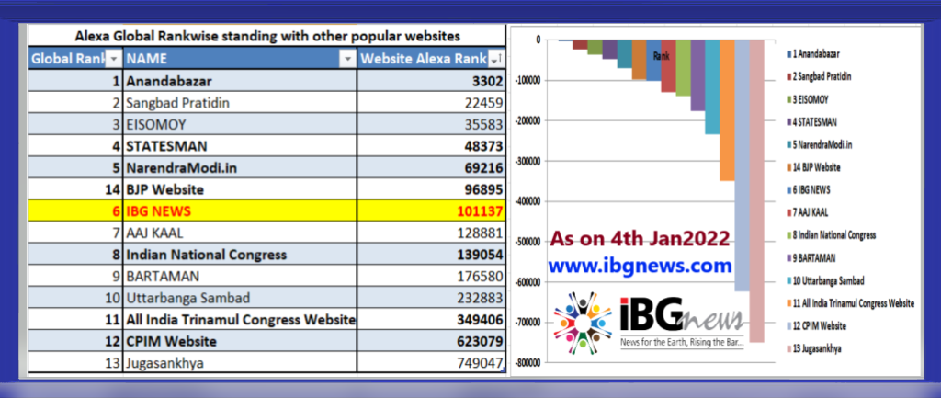
Task: Click legend entry 13 Jugasankhya
Action: [814, 348]
